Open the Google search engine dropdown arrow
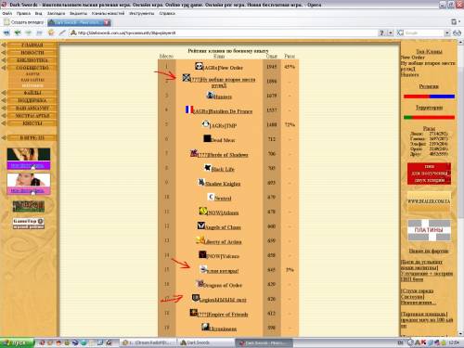Viewport: 464px width, 348px height. (447, 32)
